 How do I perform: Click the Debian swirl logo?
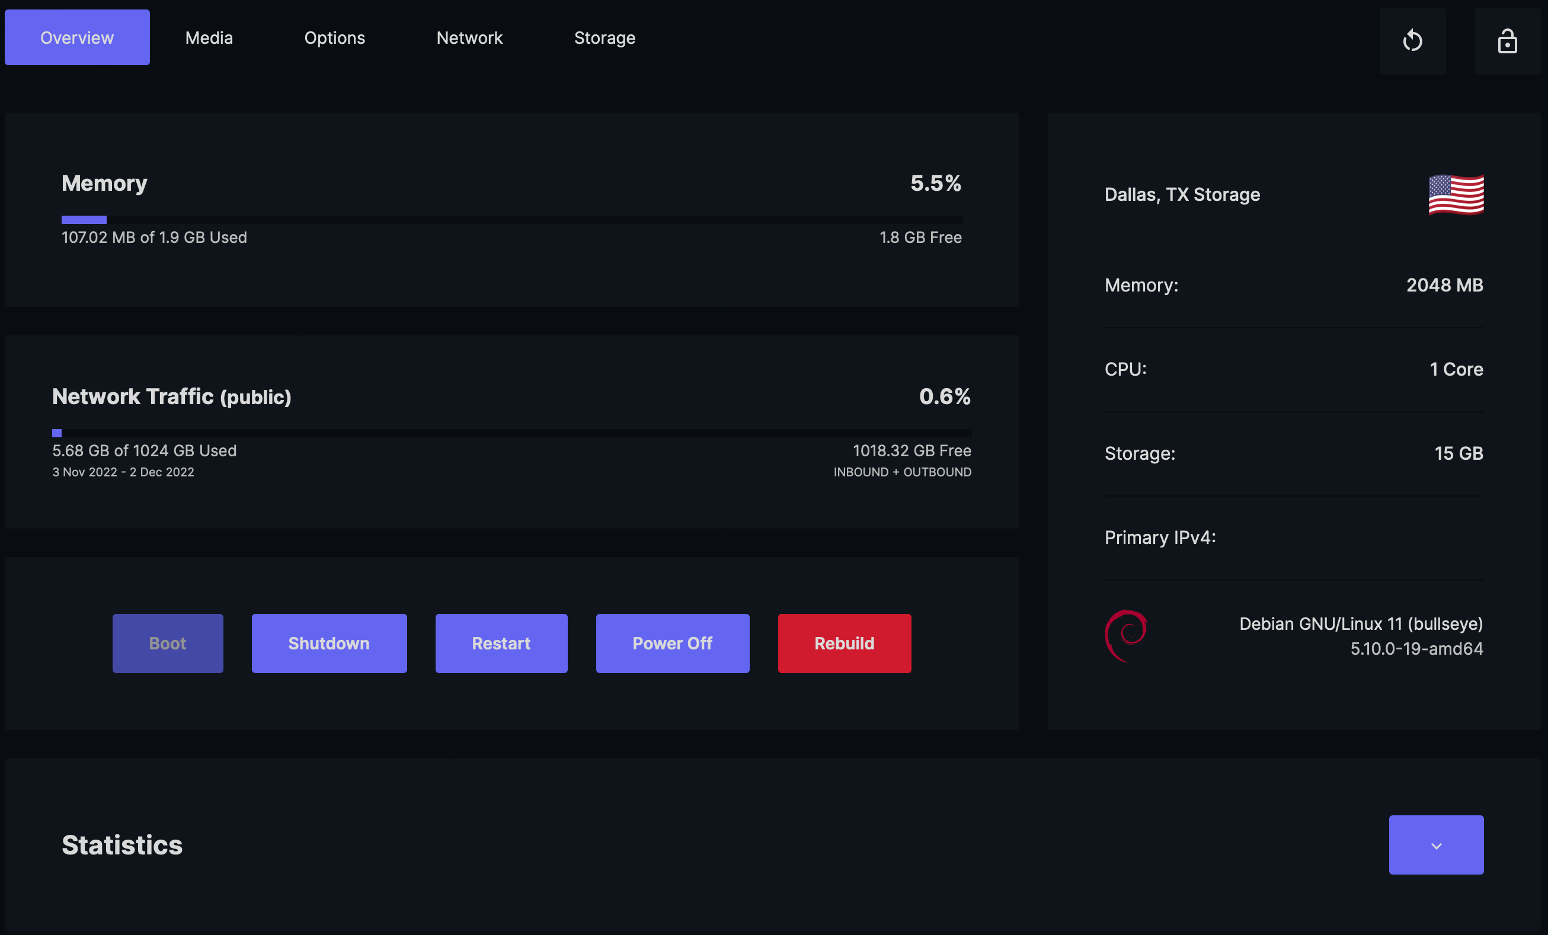coord(1126,635)
